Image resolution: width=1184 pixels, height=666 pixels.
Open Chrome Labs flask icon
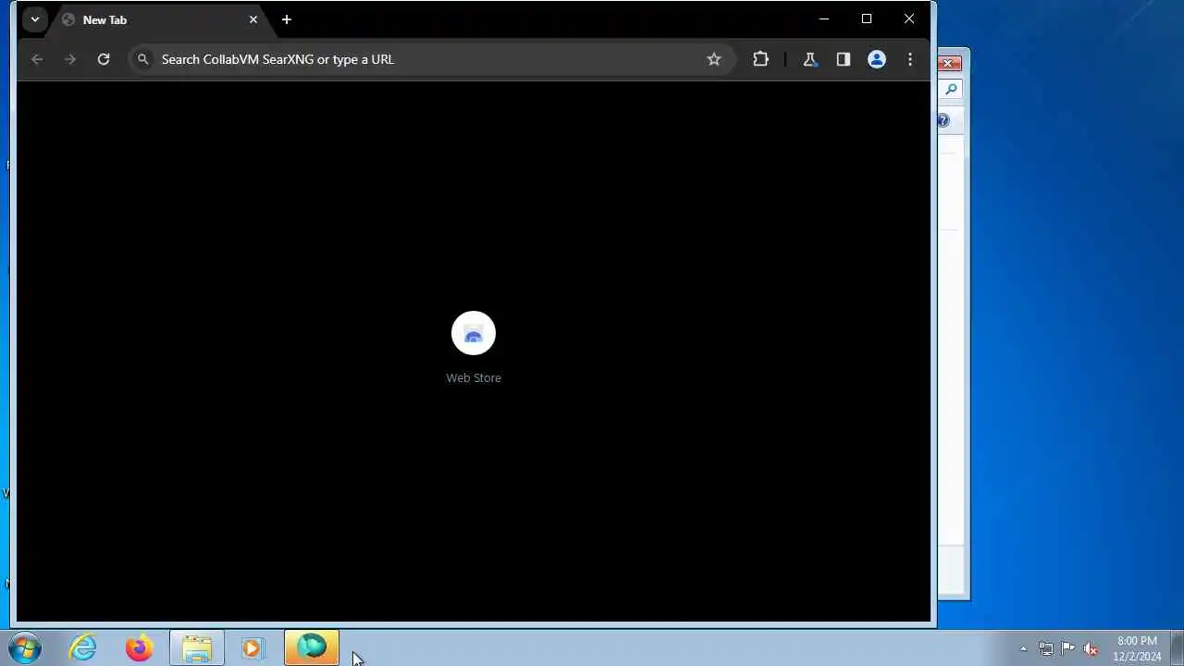click(809, 59)
